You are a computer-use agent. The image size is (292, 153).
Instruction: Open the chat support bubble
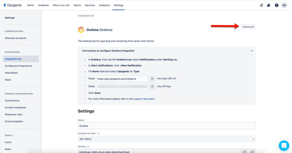[x=284, y=146]
